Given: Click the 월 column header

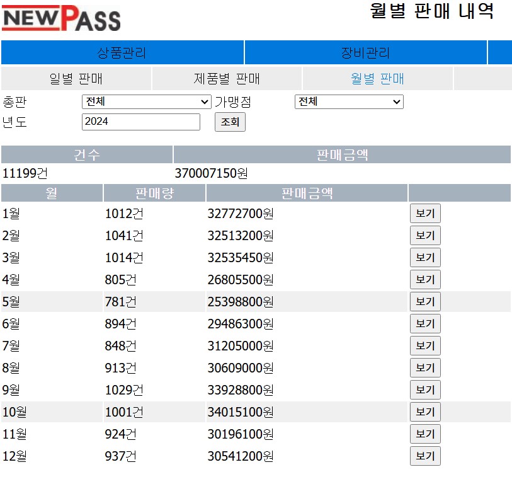Looking at the screenshot, I should [52, 193].
